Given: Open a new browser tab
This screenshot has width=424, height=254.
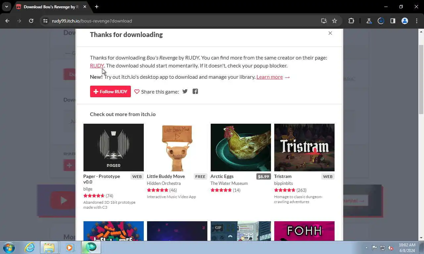Looking at the screenshot, I should [x=96, y=7].
